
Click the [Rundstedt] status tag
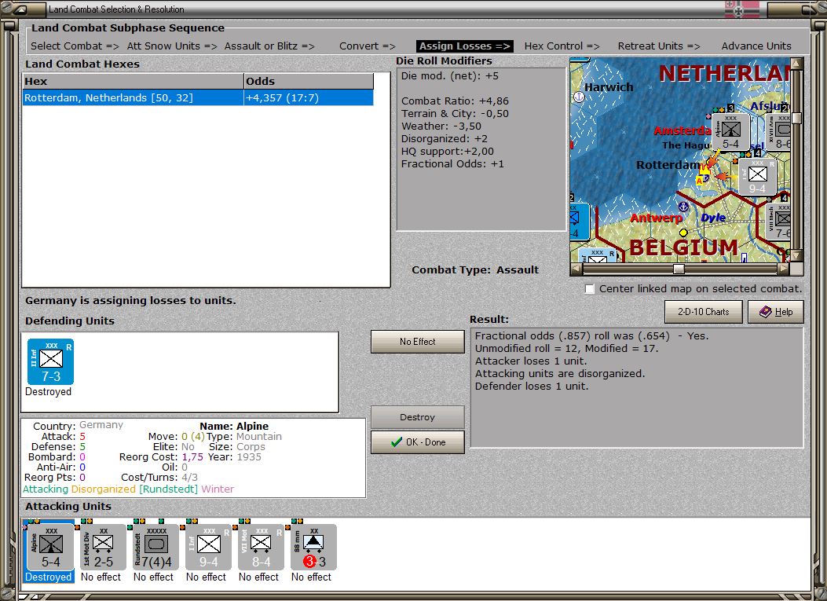(x=168, y=489)
